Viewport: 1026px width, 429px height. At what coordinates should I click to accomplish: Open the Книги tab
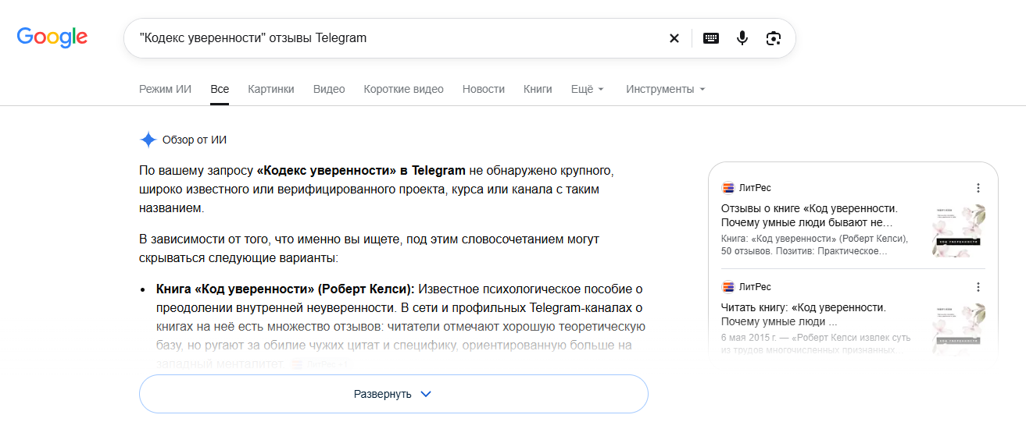pyautogui.click(x=538, y=89)
